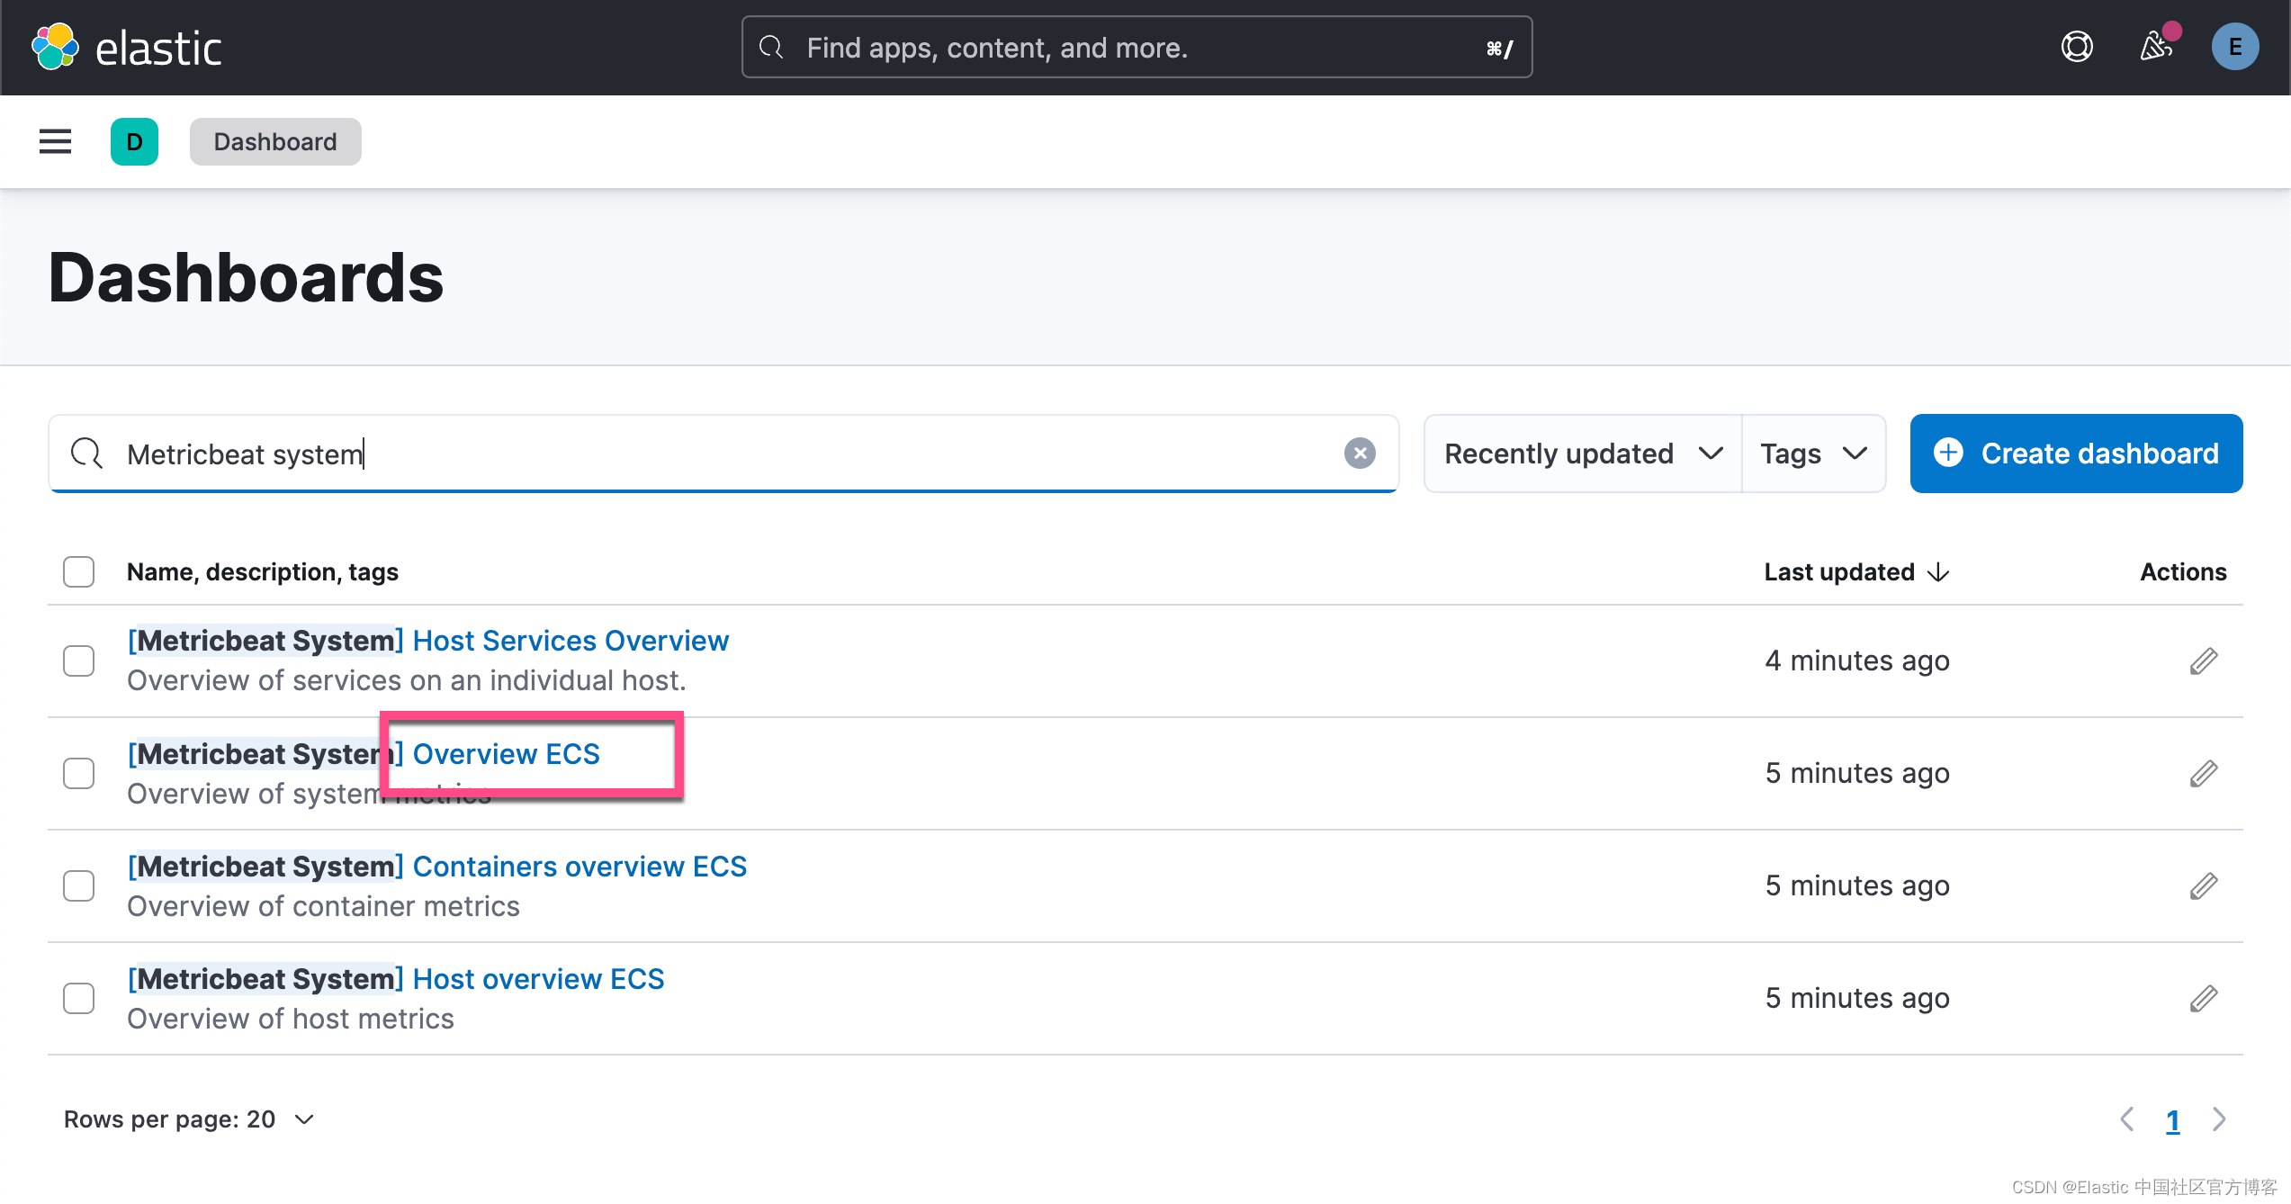The height and width of the screenshot is (1204, 2291).
Task: Clear the dashboard search text
Action: 1360,454
